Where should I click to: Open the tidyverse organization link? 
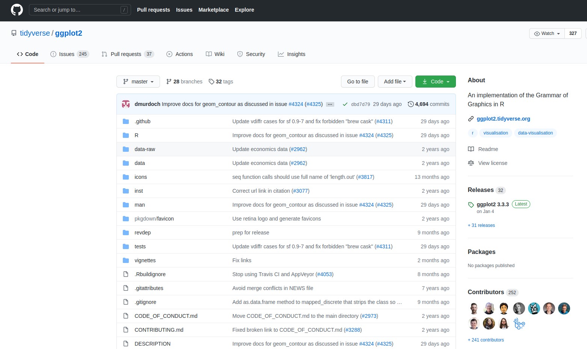[x=35, y=33]
